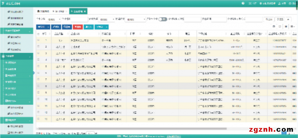Tick the checkbox for row 2
The width and height of the screenshot is (298, 138).
tap(38, 47)
